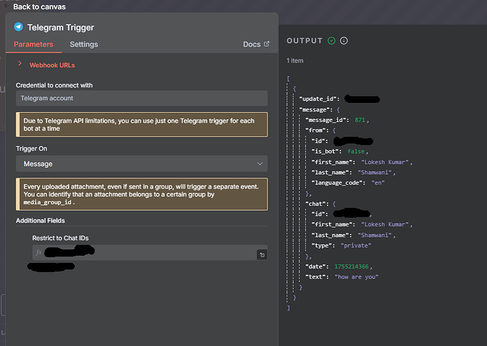487x346 pixels.
Task: Click the date value 1755214366
Action: click(351, 266)
